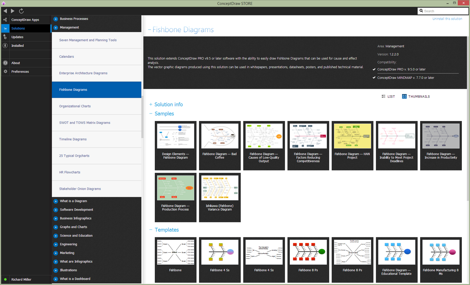Open Timeline Diagrams solution
Viewport: 470px width, 285px height.
97,139
